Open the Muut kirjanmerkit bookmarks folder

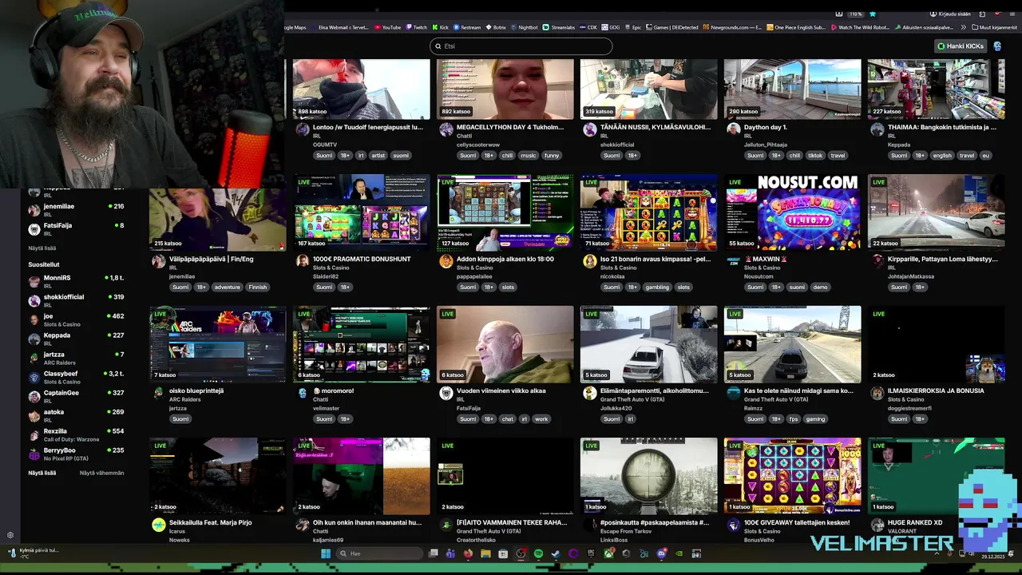pos(996,27)
